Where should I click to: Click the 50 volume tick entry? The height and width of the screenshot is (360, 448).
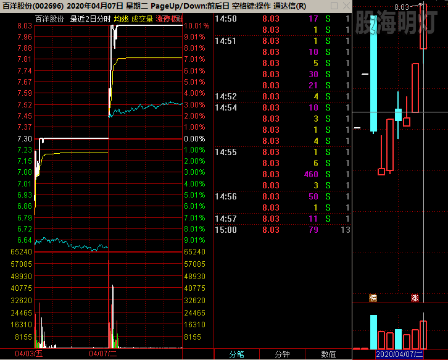pos(313,196)
